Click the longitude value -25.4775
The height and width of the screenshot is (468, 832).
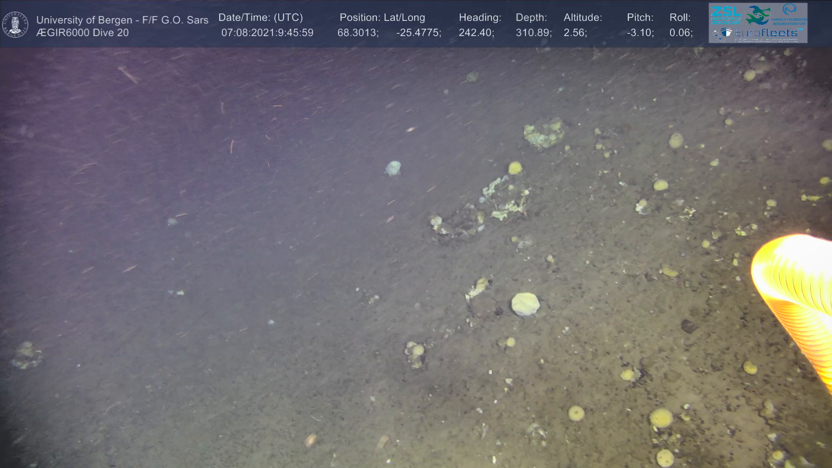point(419,33)
